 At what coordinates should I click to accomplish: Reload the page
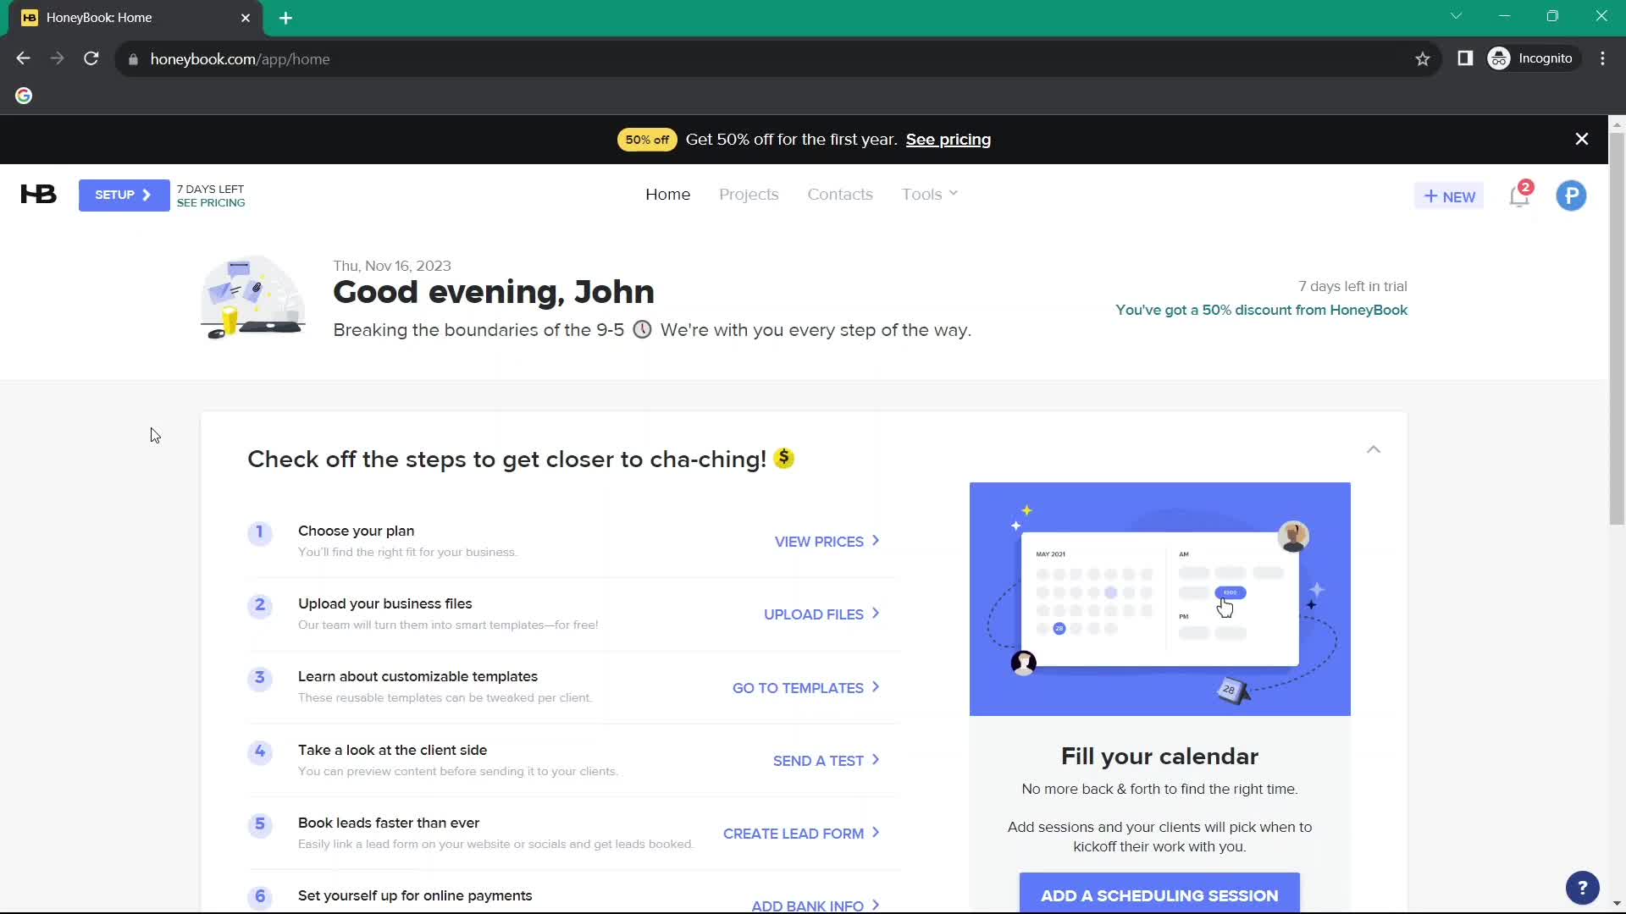click(91, 58)
